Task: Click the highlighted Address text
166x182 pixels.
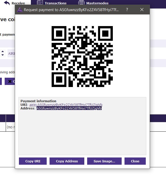Action: click(x=69, y=108)
